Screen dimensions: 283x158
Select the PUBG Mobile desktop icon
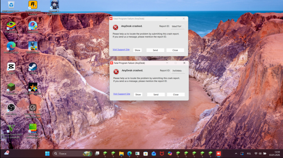(33, 48)
